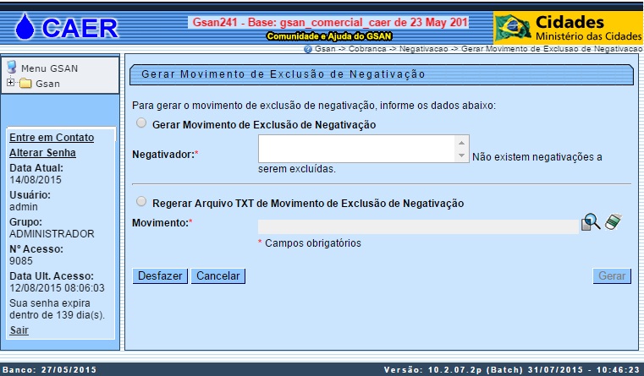Viewport: 644px width, 376px height.
Task: Click the Ministério das Cidades flag logo
Action: pos(513,28)
